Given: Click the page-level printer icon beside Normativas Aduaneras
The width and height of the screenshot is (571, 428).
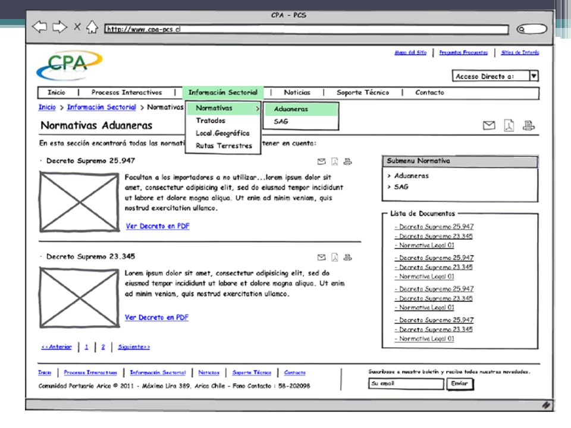Looking at the screenshot, I should 528,125.
